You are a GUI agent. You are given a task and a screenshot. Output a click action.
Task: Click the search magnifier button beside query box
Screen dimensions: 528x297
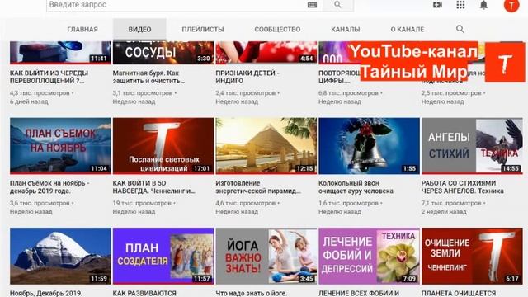[x=338, y=5]
